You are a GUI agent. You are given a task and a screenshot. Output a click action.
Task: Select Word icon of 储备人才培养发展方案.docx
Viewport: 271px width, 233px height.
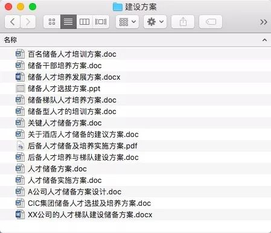coord(20,77)
